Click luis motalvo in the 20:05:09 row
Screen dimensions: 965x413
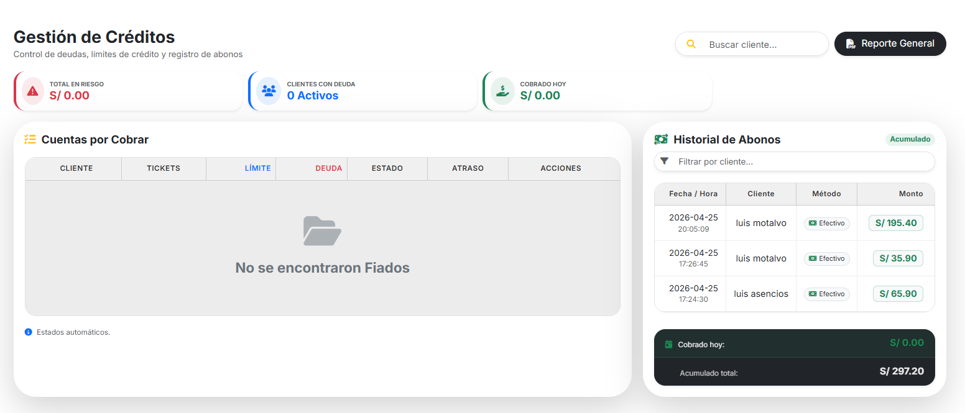point(761,223)
